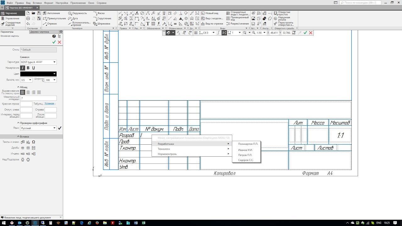Open the zoom scale dropdown

pyautogui.click(x=264, y=33)
